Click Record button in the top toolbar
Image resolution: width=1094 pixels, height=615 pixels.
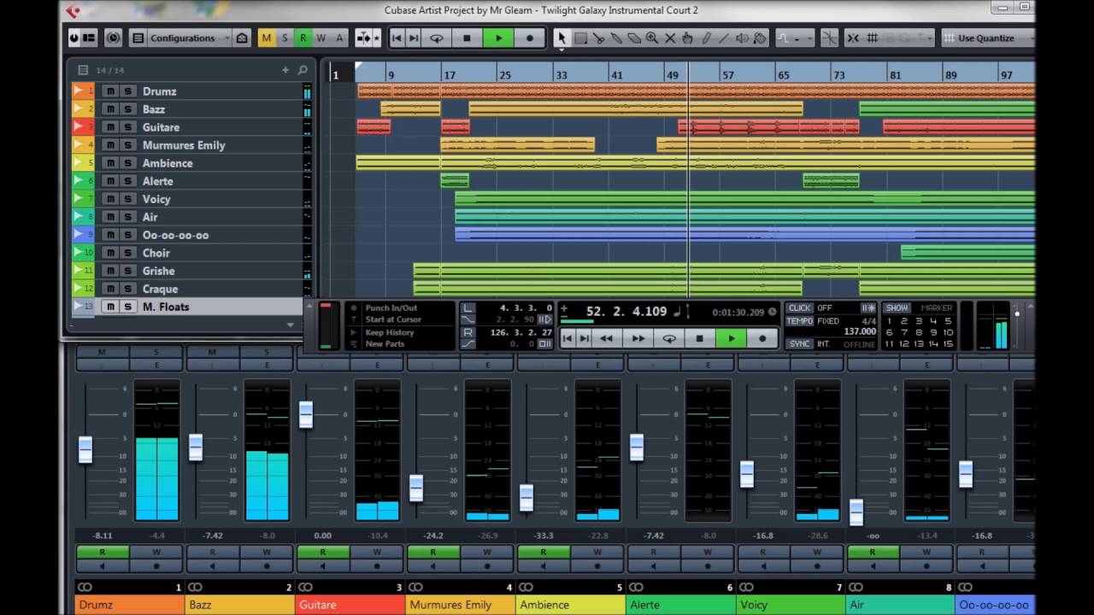point(529,38)
